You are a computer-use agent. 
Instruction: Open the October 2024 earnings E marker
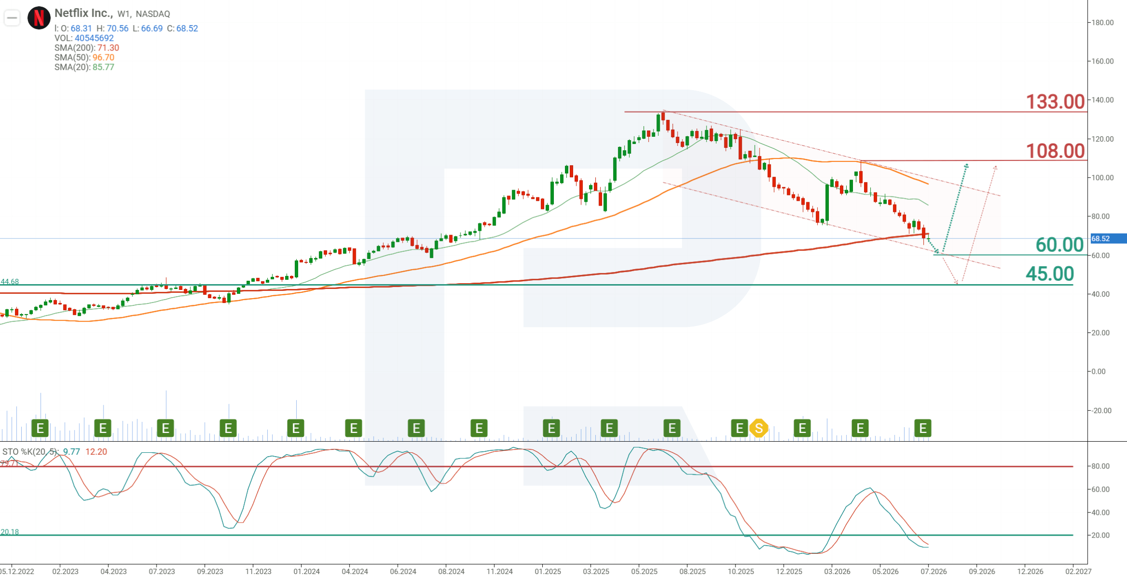pyautogui.click(x=479, y=428)
